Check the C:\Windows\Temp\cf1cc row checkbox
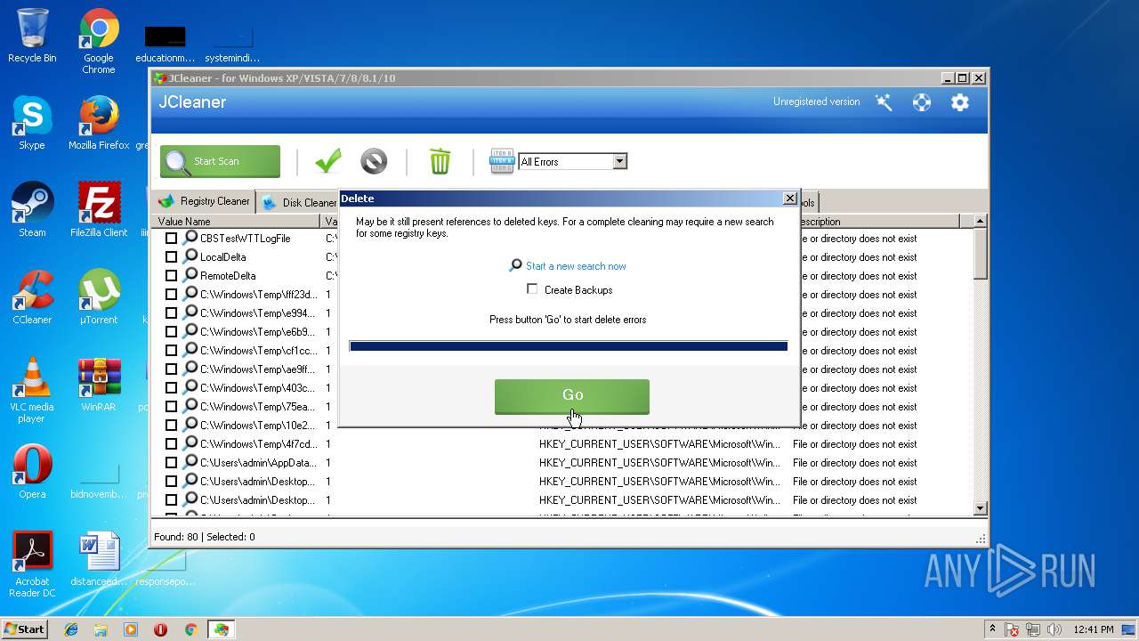This screenshot has height=641, width=1139. click(x=171, y=351)
